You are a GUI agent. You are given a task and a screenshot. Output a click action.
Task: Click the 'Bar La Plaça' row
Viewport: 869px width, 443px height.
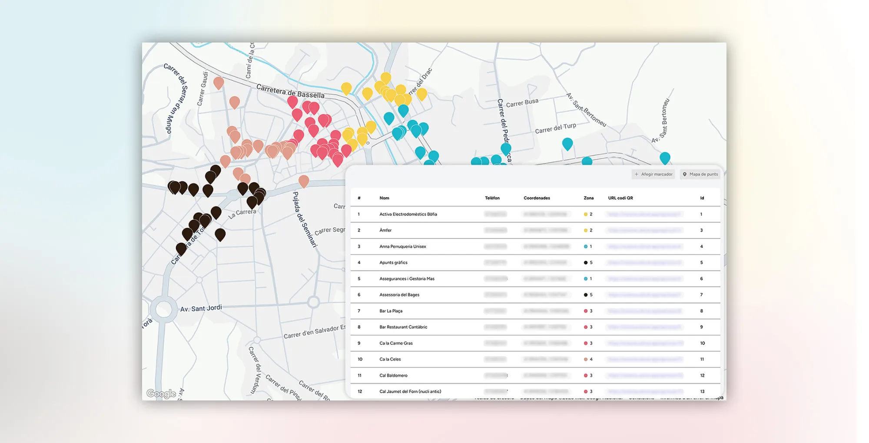pos(535,311)
